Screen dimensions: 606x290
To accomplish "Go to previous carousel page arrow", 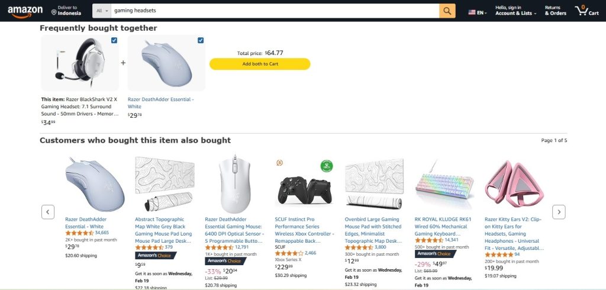I will pos(48,212).
